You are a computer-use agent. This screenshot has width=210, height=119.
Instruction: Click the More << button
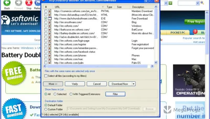(53, 84)
